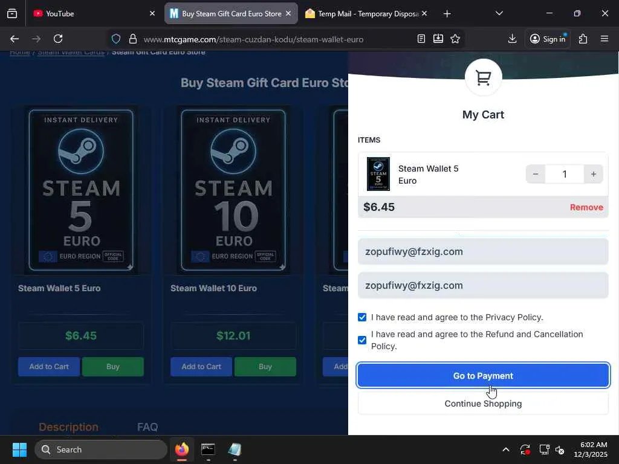619x464 pixels.
Task: Add Steam Wallet 5 Euro to cart
Action: click(x=49, y=367)
